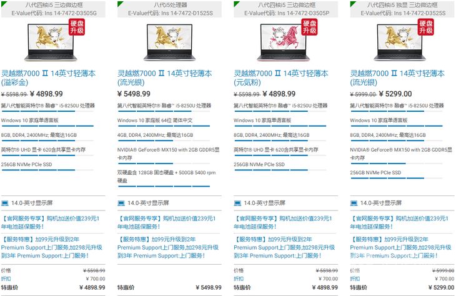
Task: Click 双硬盘含 128GB 固态硬盘 + 500GB storage spec
Action: point(166,177)
